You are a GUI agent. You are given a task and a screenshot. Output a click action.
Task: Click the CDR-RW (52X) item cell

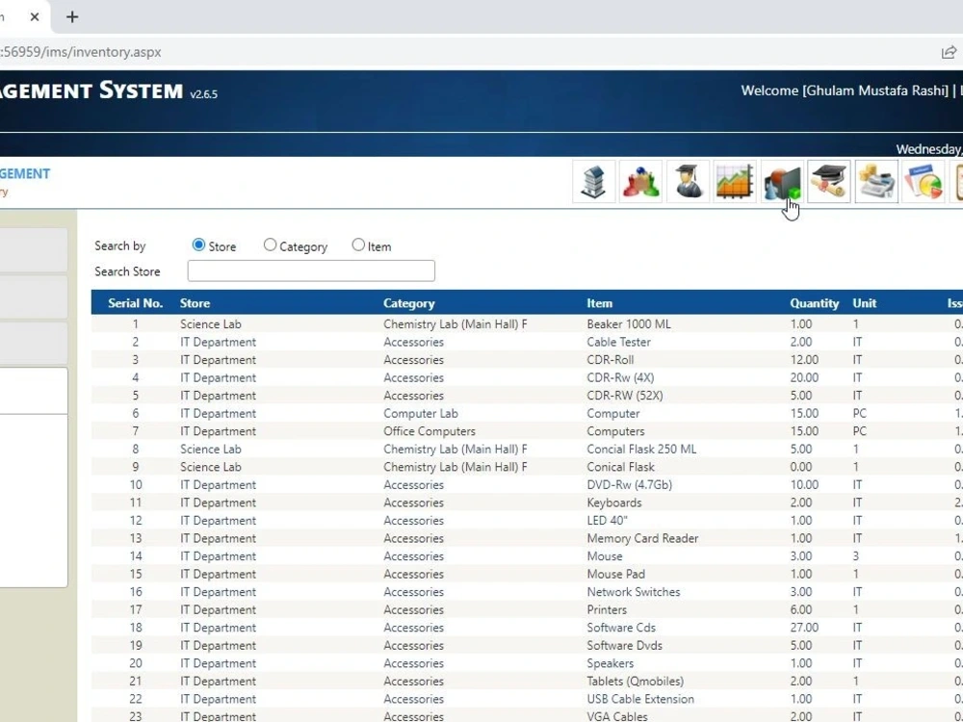[x=625, y=396]
